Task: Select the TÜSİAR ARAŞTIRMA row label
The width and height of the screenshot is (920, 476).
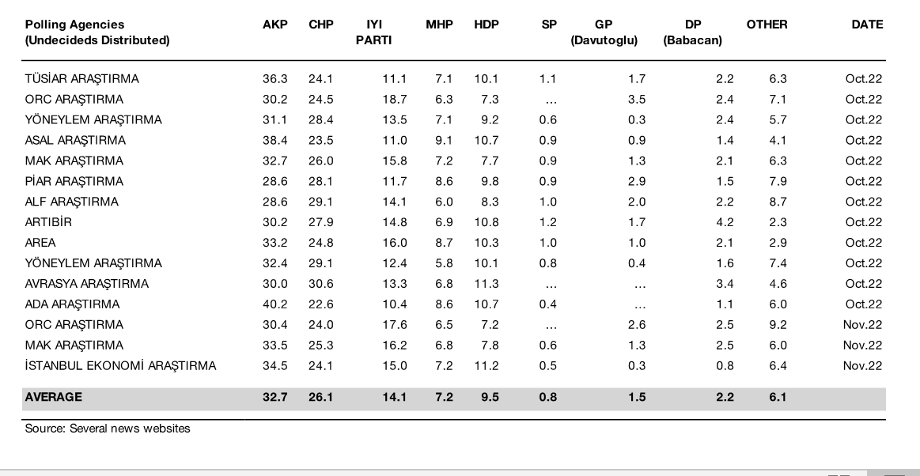Action: point(81,79)
